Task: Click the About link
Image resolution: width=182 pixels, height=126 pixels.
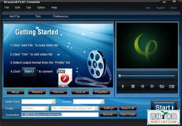Action: (x=173, y=8)
